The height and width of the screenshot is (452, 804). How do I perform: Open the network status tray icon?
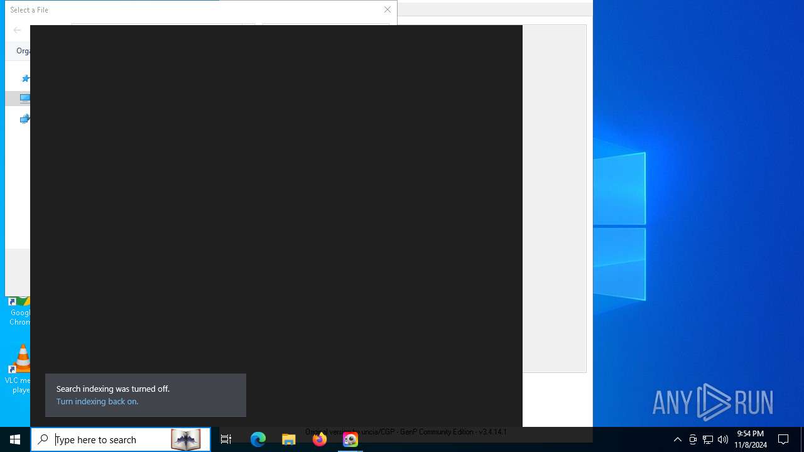(708, 439)
